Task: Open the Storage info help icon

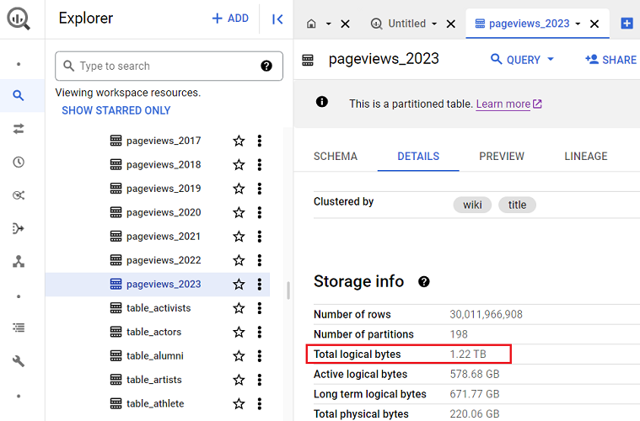Action: [424, 281]
